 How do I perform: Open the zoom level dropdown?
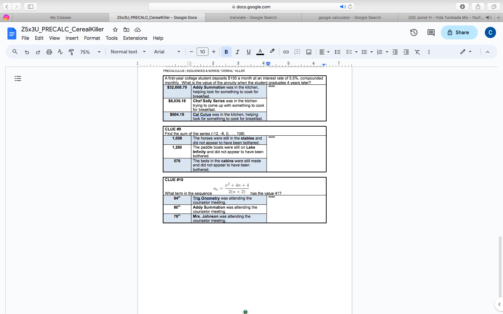pos(90,52)
